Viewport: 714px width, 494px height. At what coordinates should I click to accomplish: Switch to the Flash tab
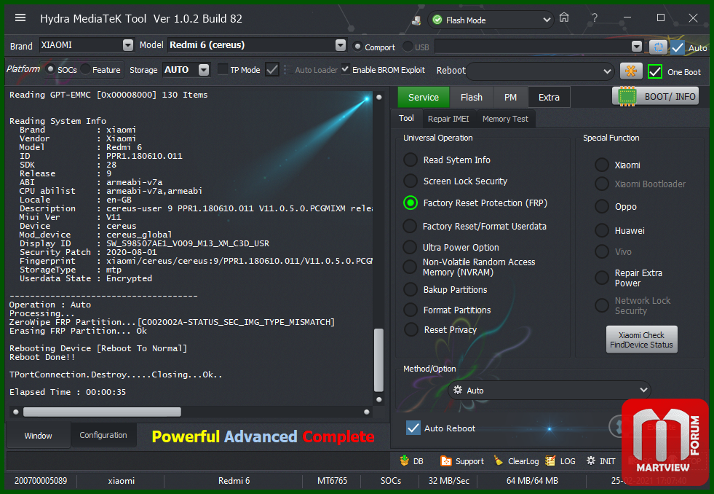471,97
